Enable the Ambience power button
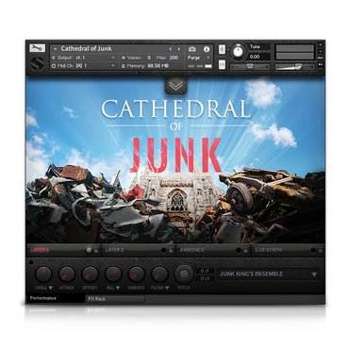Image resolution: width=349 pixels, height=349 pixels. [239, 250]
